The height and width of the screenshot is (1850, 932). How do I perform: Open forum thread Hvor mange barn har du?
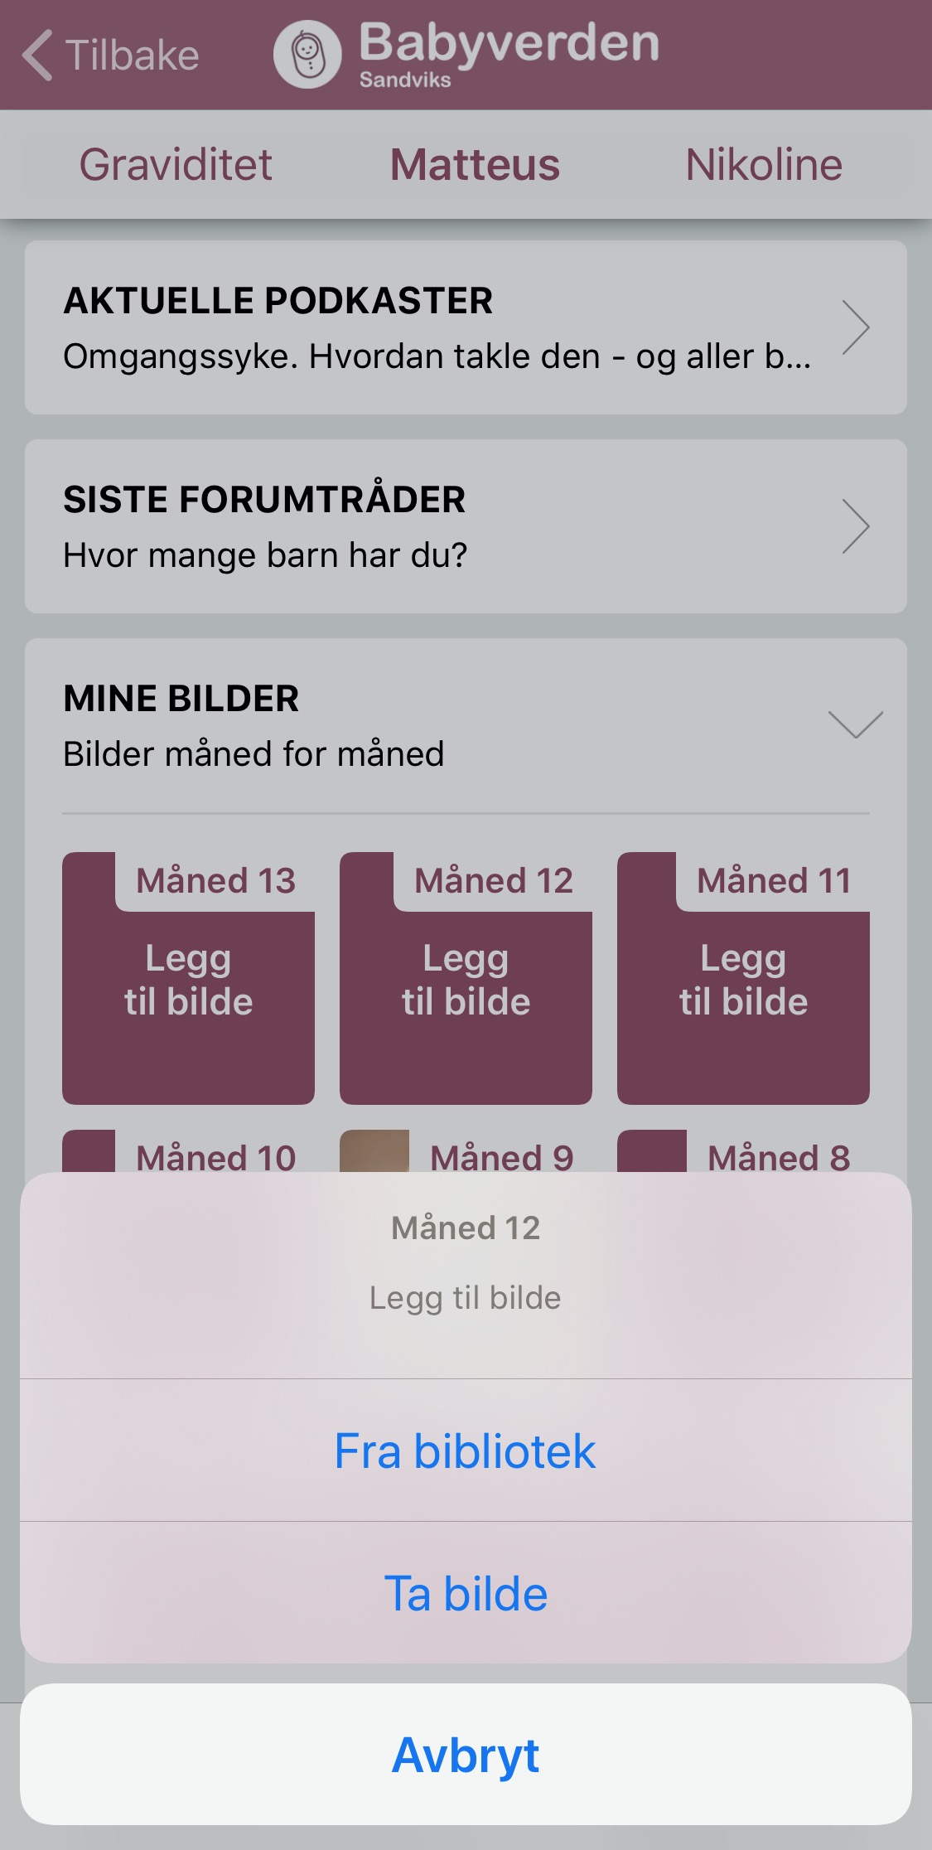click(265, 555)
